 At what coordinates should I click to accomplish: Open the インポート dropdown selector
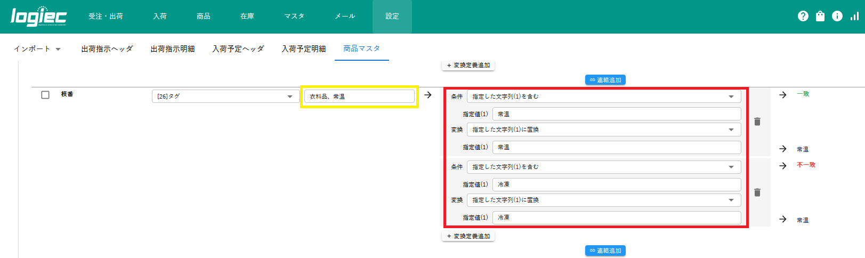coord(37,49)
